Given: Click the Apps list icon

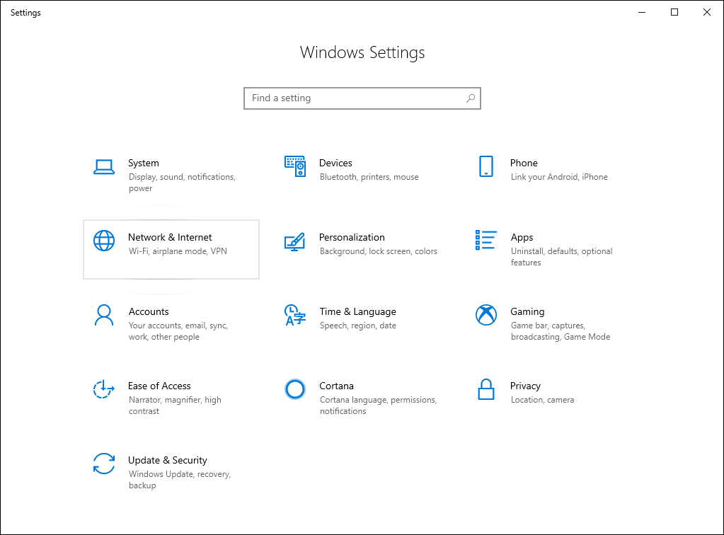Looking at the screenshot, I should click(x=485, y=240).
